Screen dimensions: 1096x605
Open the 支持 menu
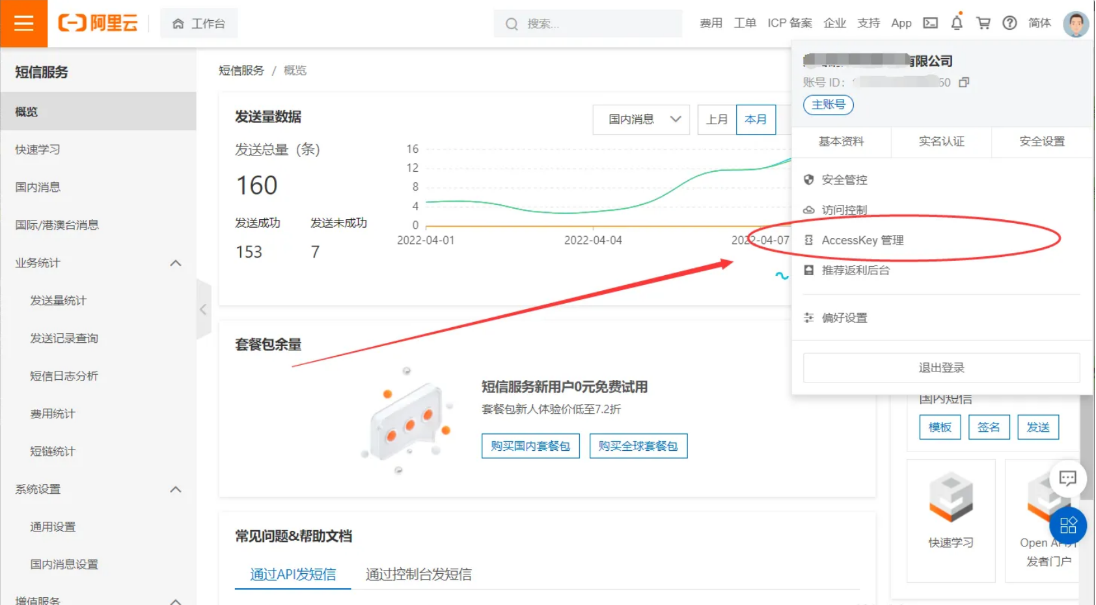(868, 23)
